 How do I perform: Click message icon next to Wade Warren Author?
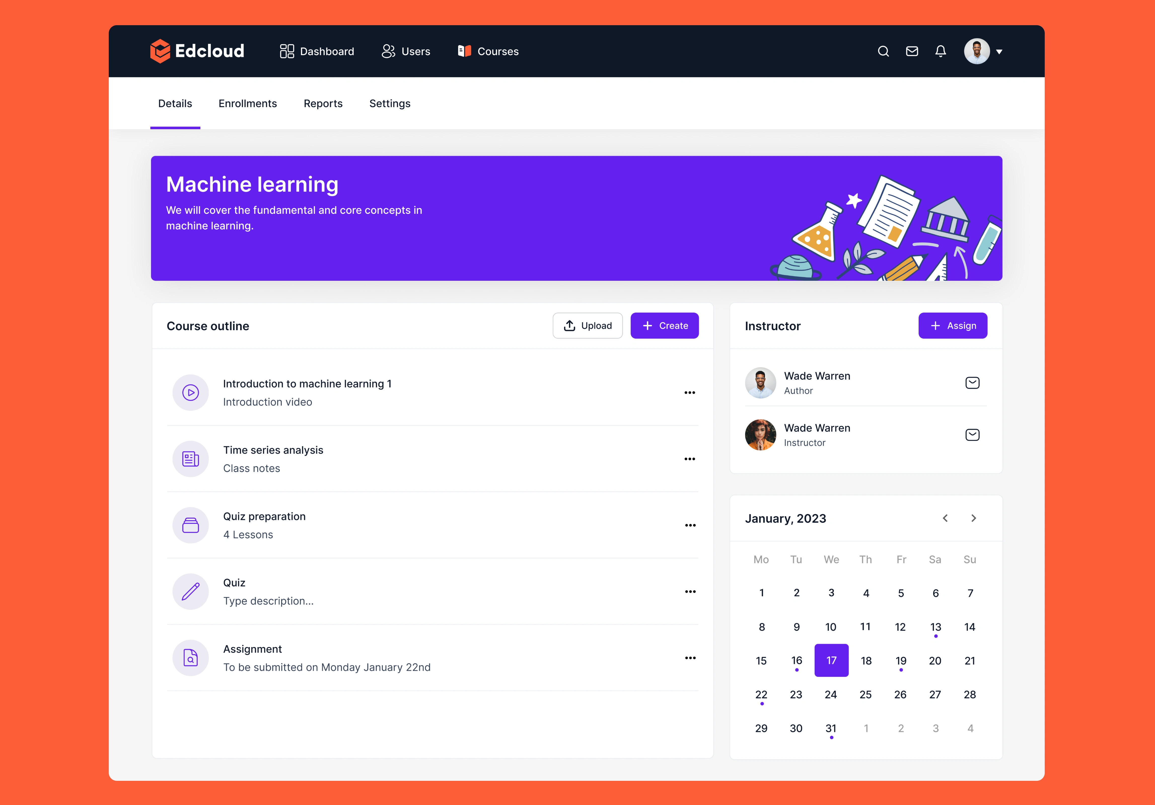(972, 383)
